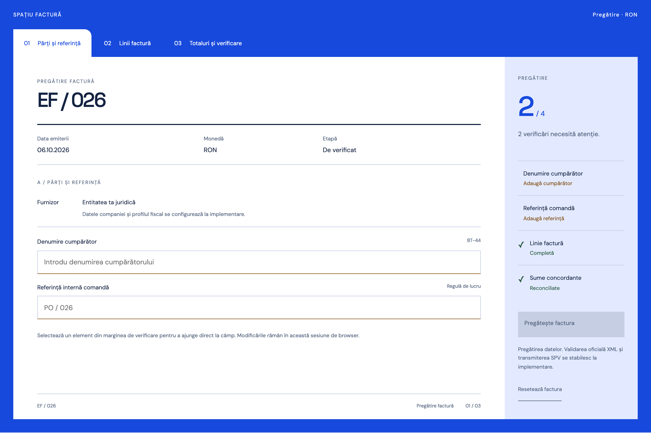Click the Pregătire · RON header status
This screenshot has height=433, width=651.
click(615, 15)
